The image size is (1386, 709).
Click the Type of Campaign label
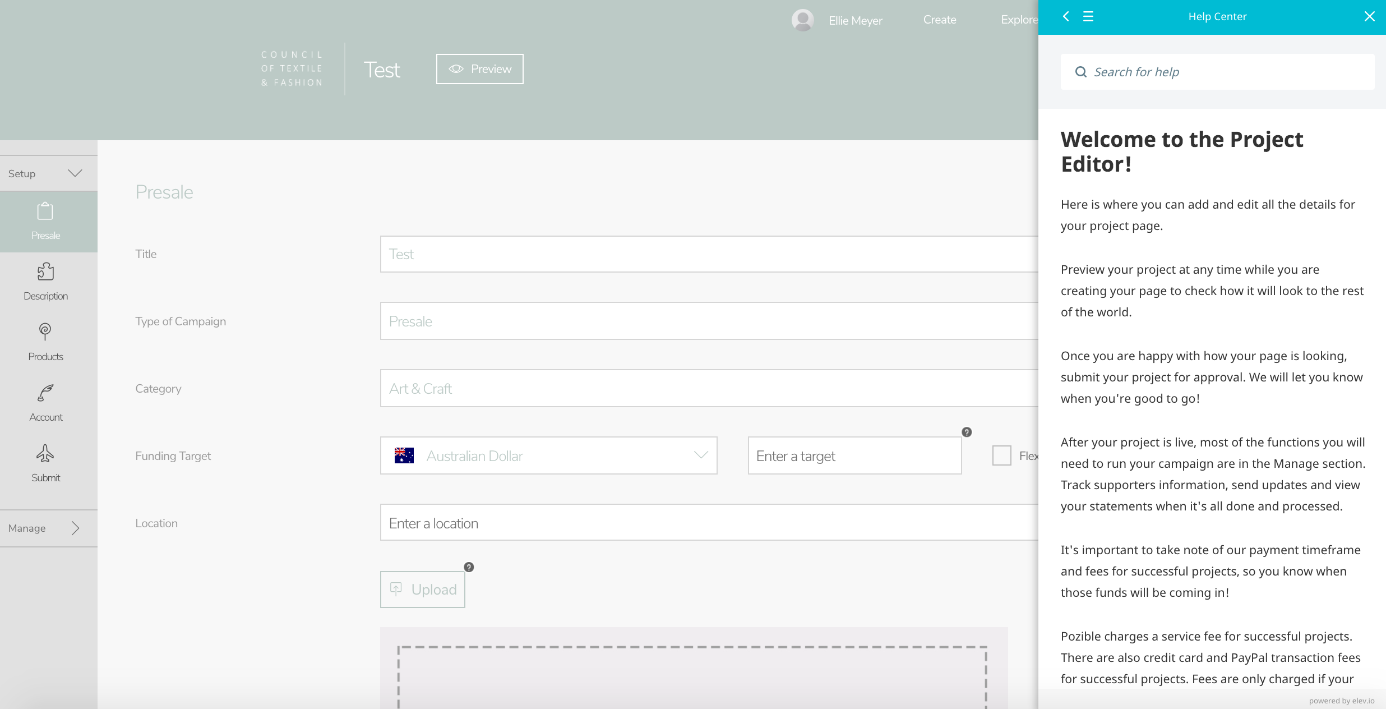click(x=181, y=321)
